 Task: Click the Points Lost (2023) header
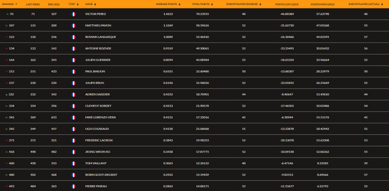pyautogui.click(x=287, y=4)
